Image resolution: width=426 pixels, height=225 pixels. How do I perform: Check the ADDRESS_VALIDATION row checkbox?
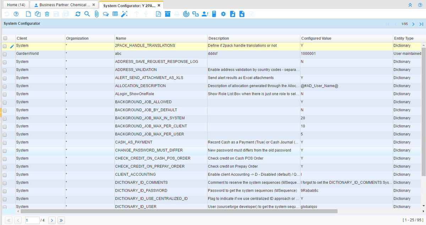click(x=5, y=70)
